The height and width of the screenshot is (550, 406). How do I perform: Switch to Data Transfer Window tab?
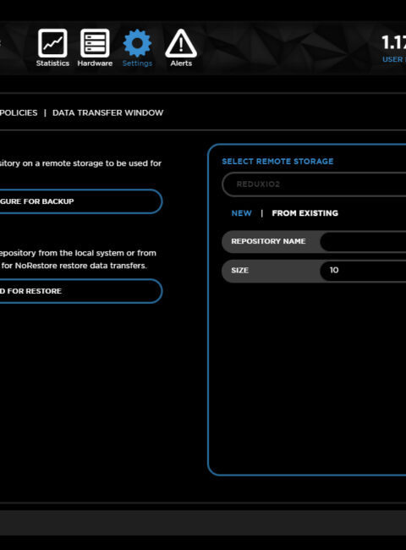point(108,113)
